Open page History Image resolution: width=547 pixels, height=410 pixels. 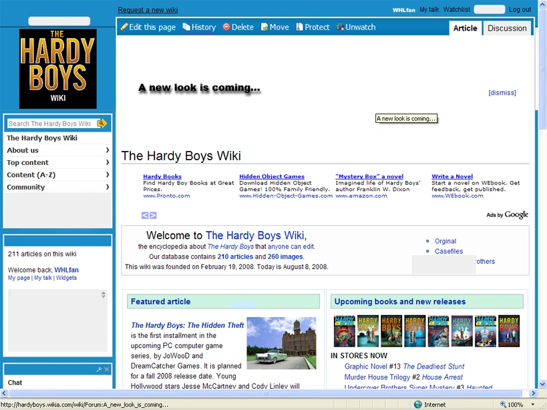click(199, 27)
